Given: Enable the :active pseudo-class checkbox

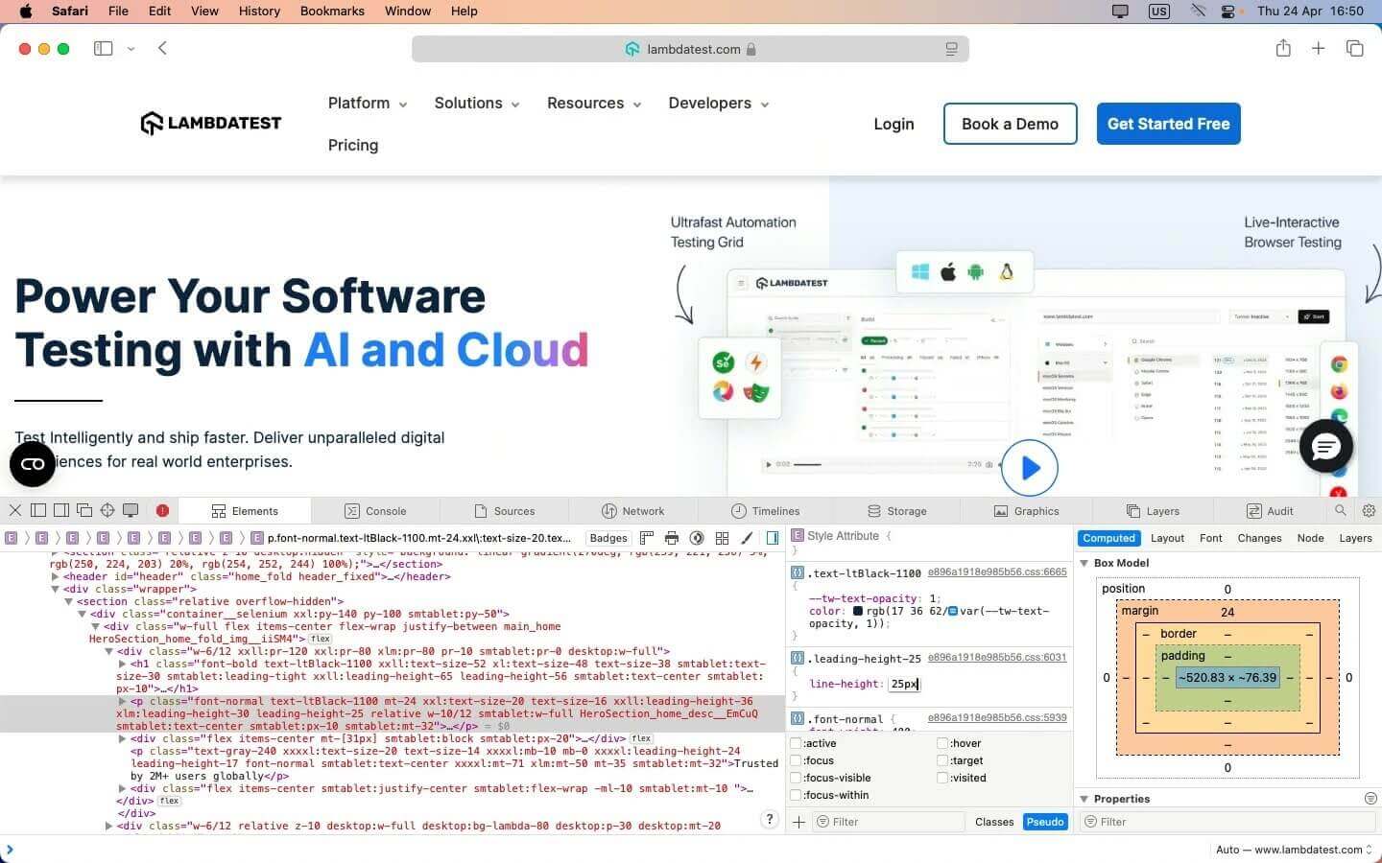Looking at the screenshot, I should tap(796, 743).
